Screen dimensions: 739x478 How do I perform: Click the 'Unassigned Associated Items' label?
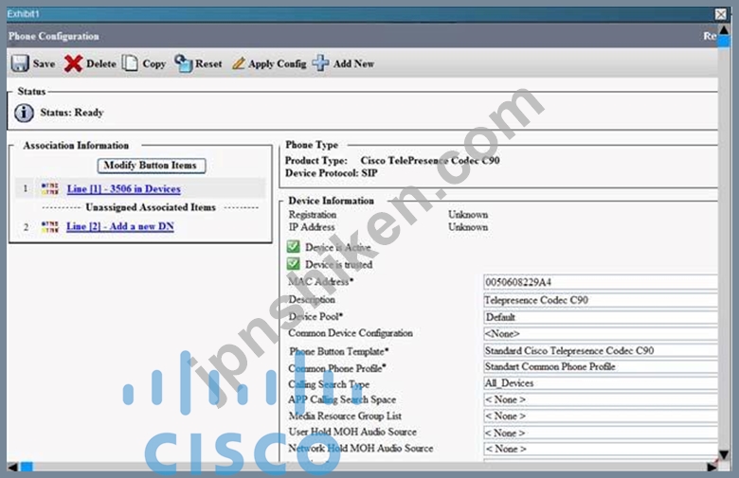(x=151, y=207)
